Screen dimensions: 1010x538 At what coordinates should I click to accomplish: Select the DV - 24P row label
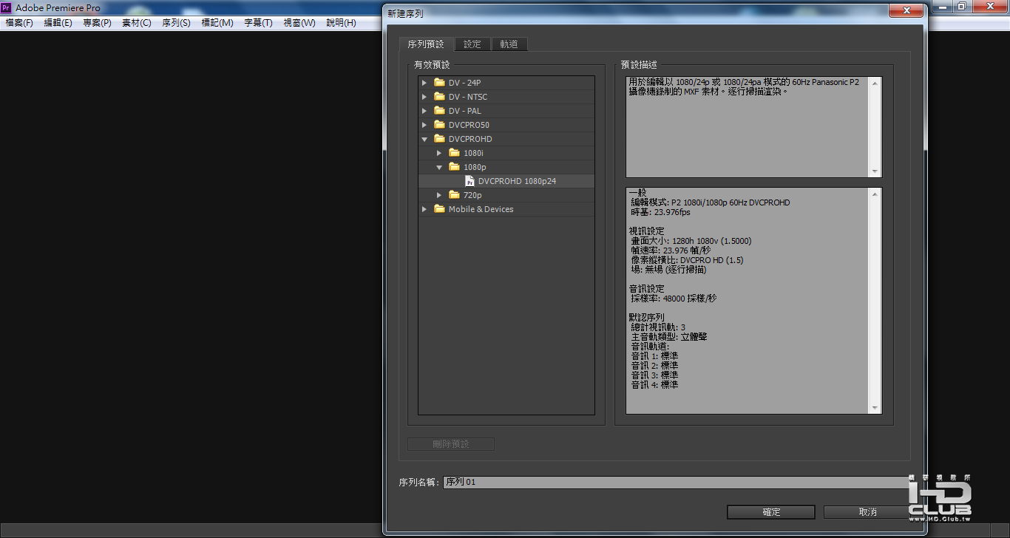pos(464,83)
